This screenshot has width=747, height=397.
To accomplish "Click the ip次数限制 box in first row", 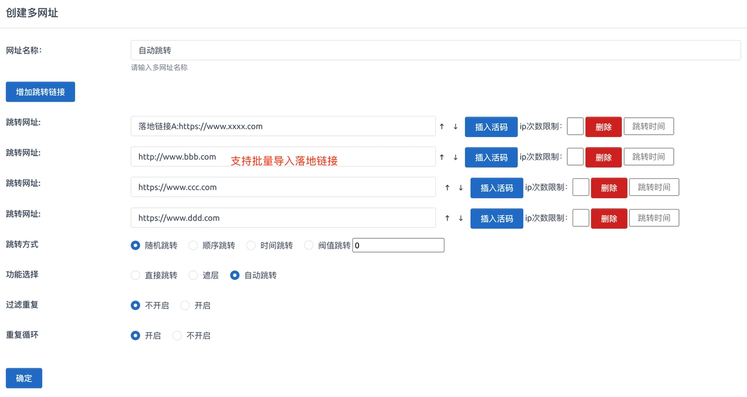I will [x=575, y=127].
